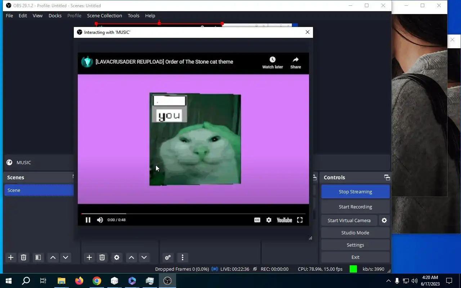Image resolution: width=461 pixels, height=288 pixels.
Task: Move source down in the Sources toolbar
Action: click(x=144, y=257)
